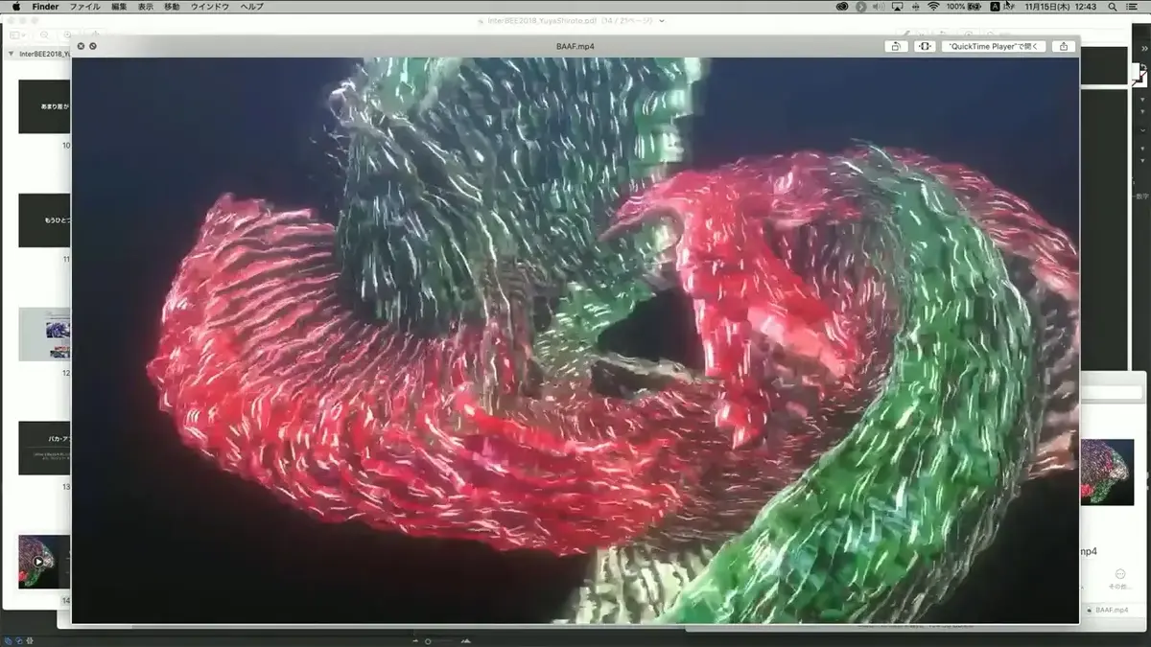This screenshot has width=1151, height=647.
Task: Toggle Quick Look full screen view
Action: (925, 46)
